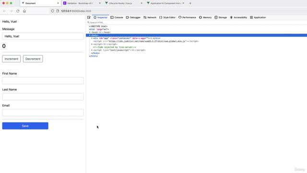This screenshot has height=173, width=307.
Task: Open the Memory devtools tab
Action: tap(205, 17)
